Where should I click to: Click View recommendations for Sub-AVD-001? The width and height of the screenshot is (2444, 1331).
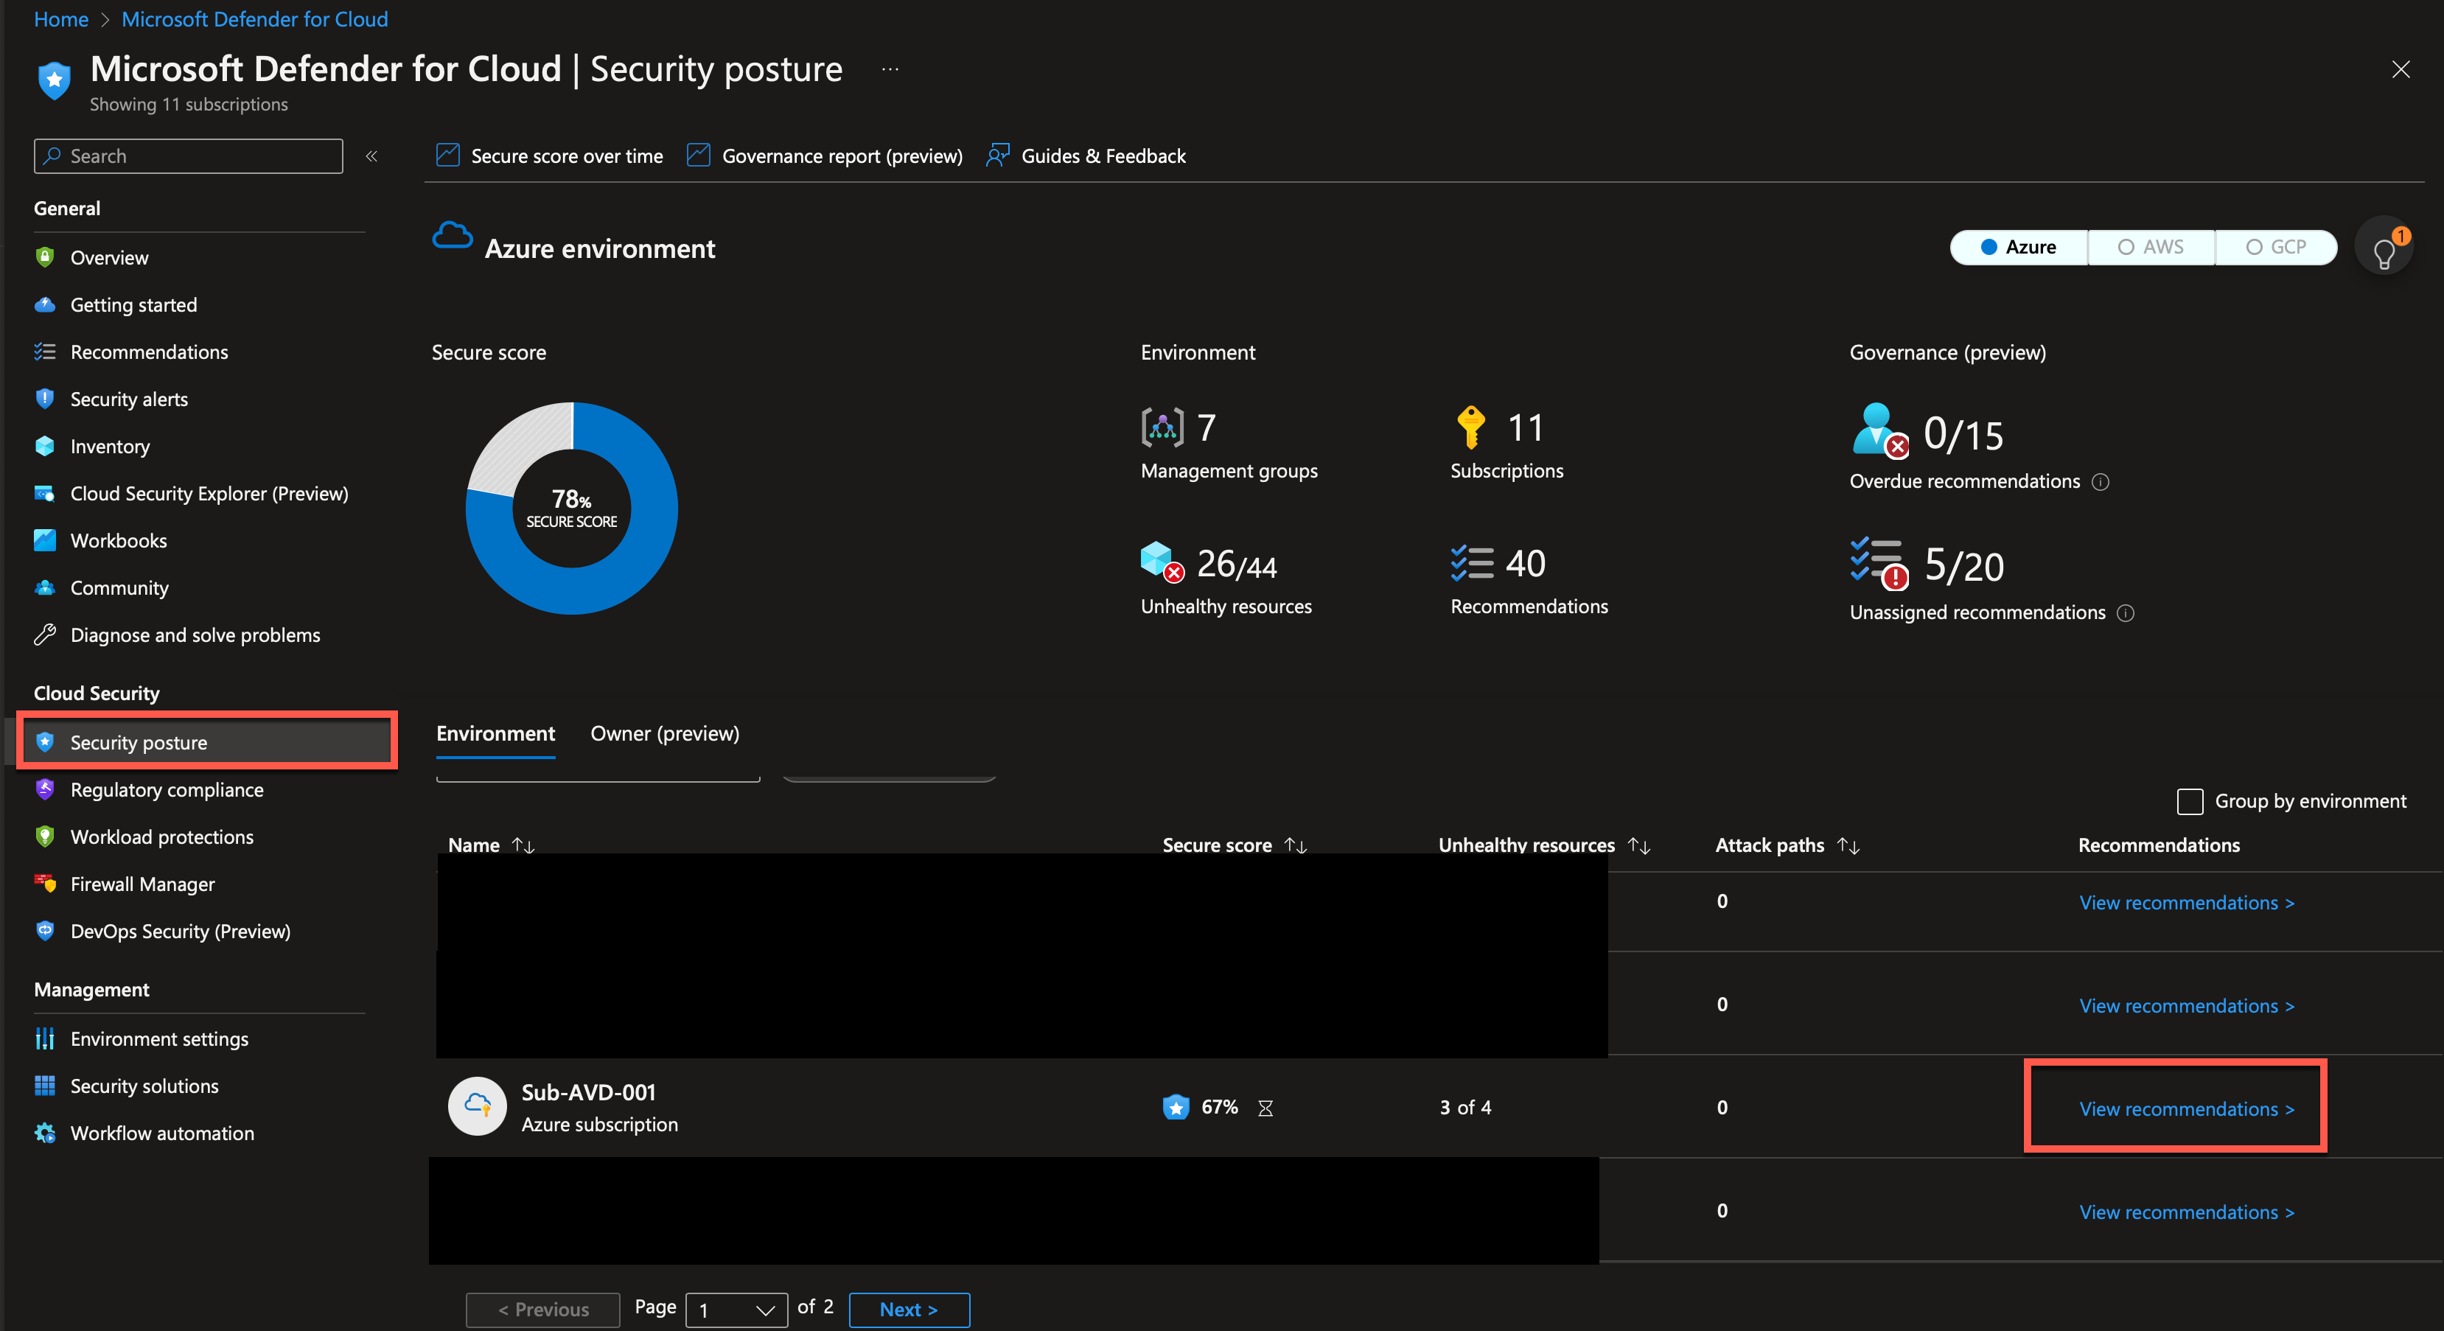pos(2186,1109)
